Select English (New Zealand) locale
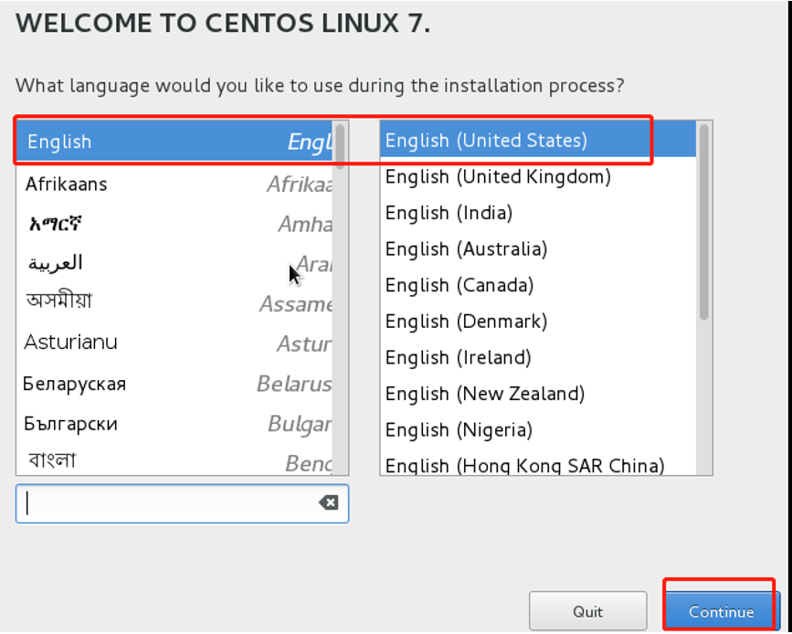The image size is (792, 634). coord(538,394)
